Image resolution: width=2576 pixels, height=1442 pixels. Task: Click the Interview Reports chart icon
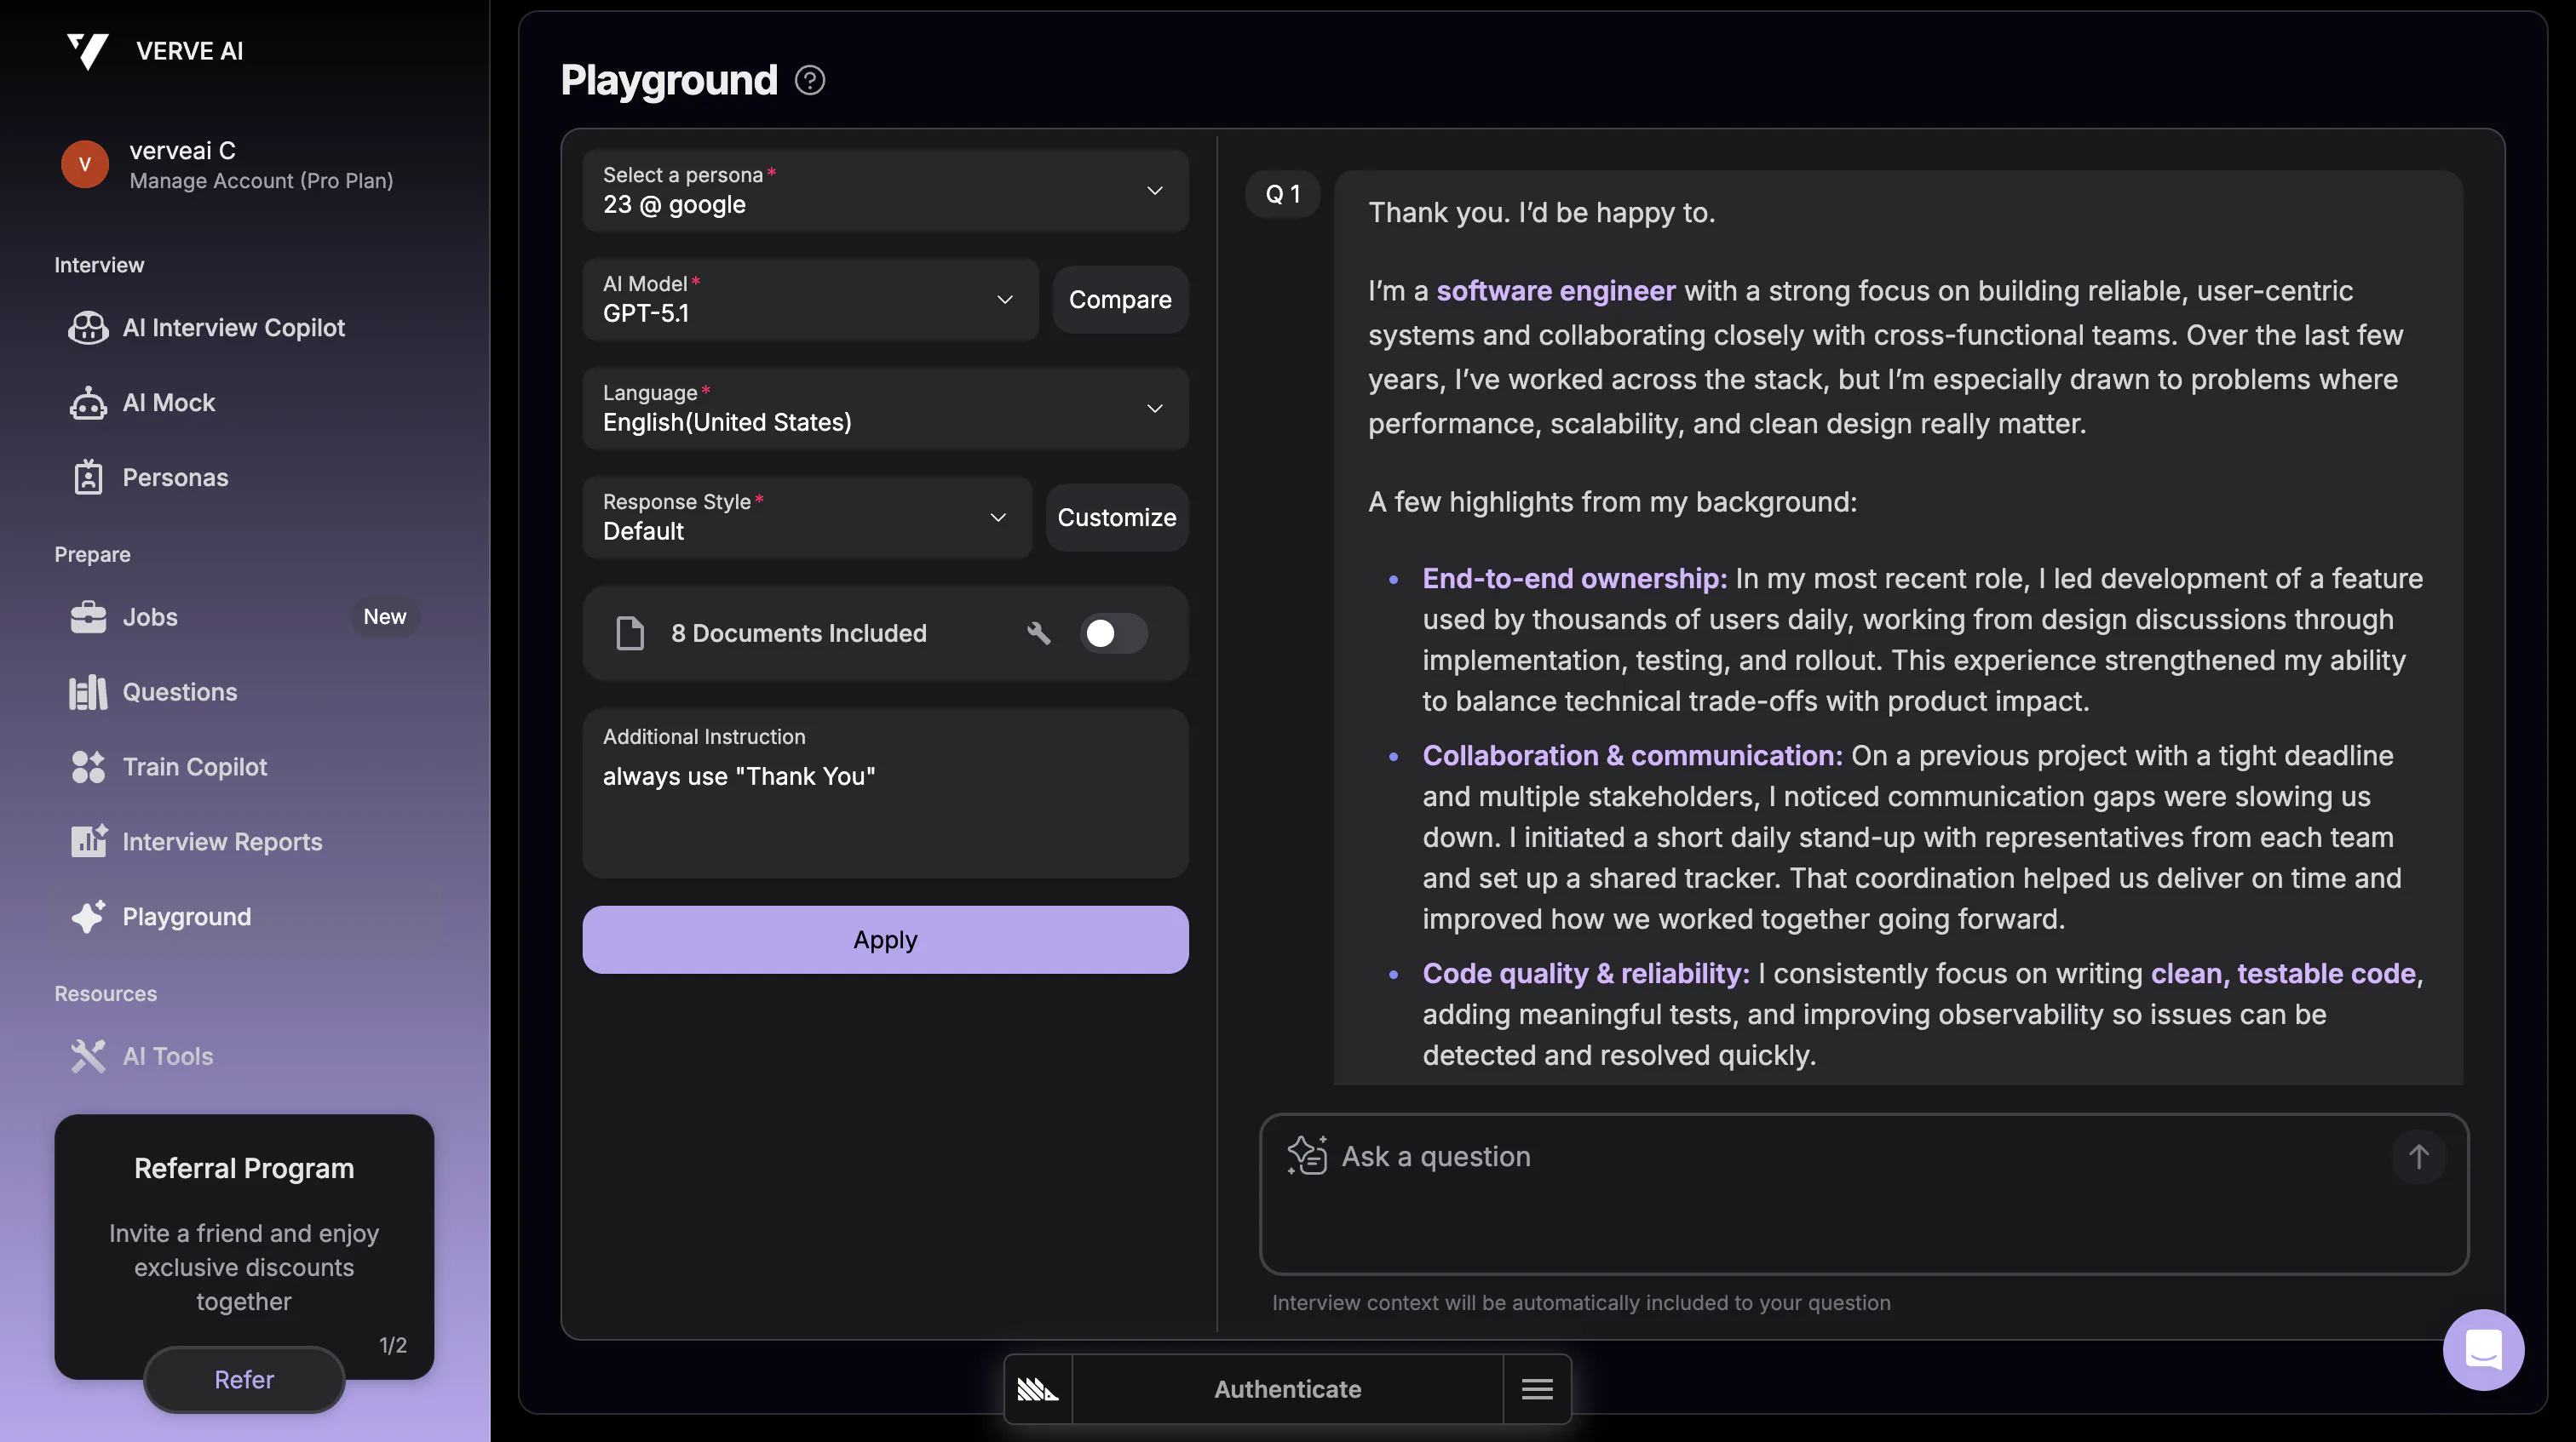pyautogui.click(x=88, y=841)
